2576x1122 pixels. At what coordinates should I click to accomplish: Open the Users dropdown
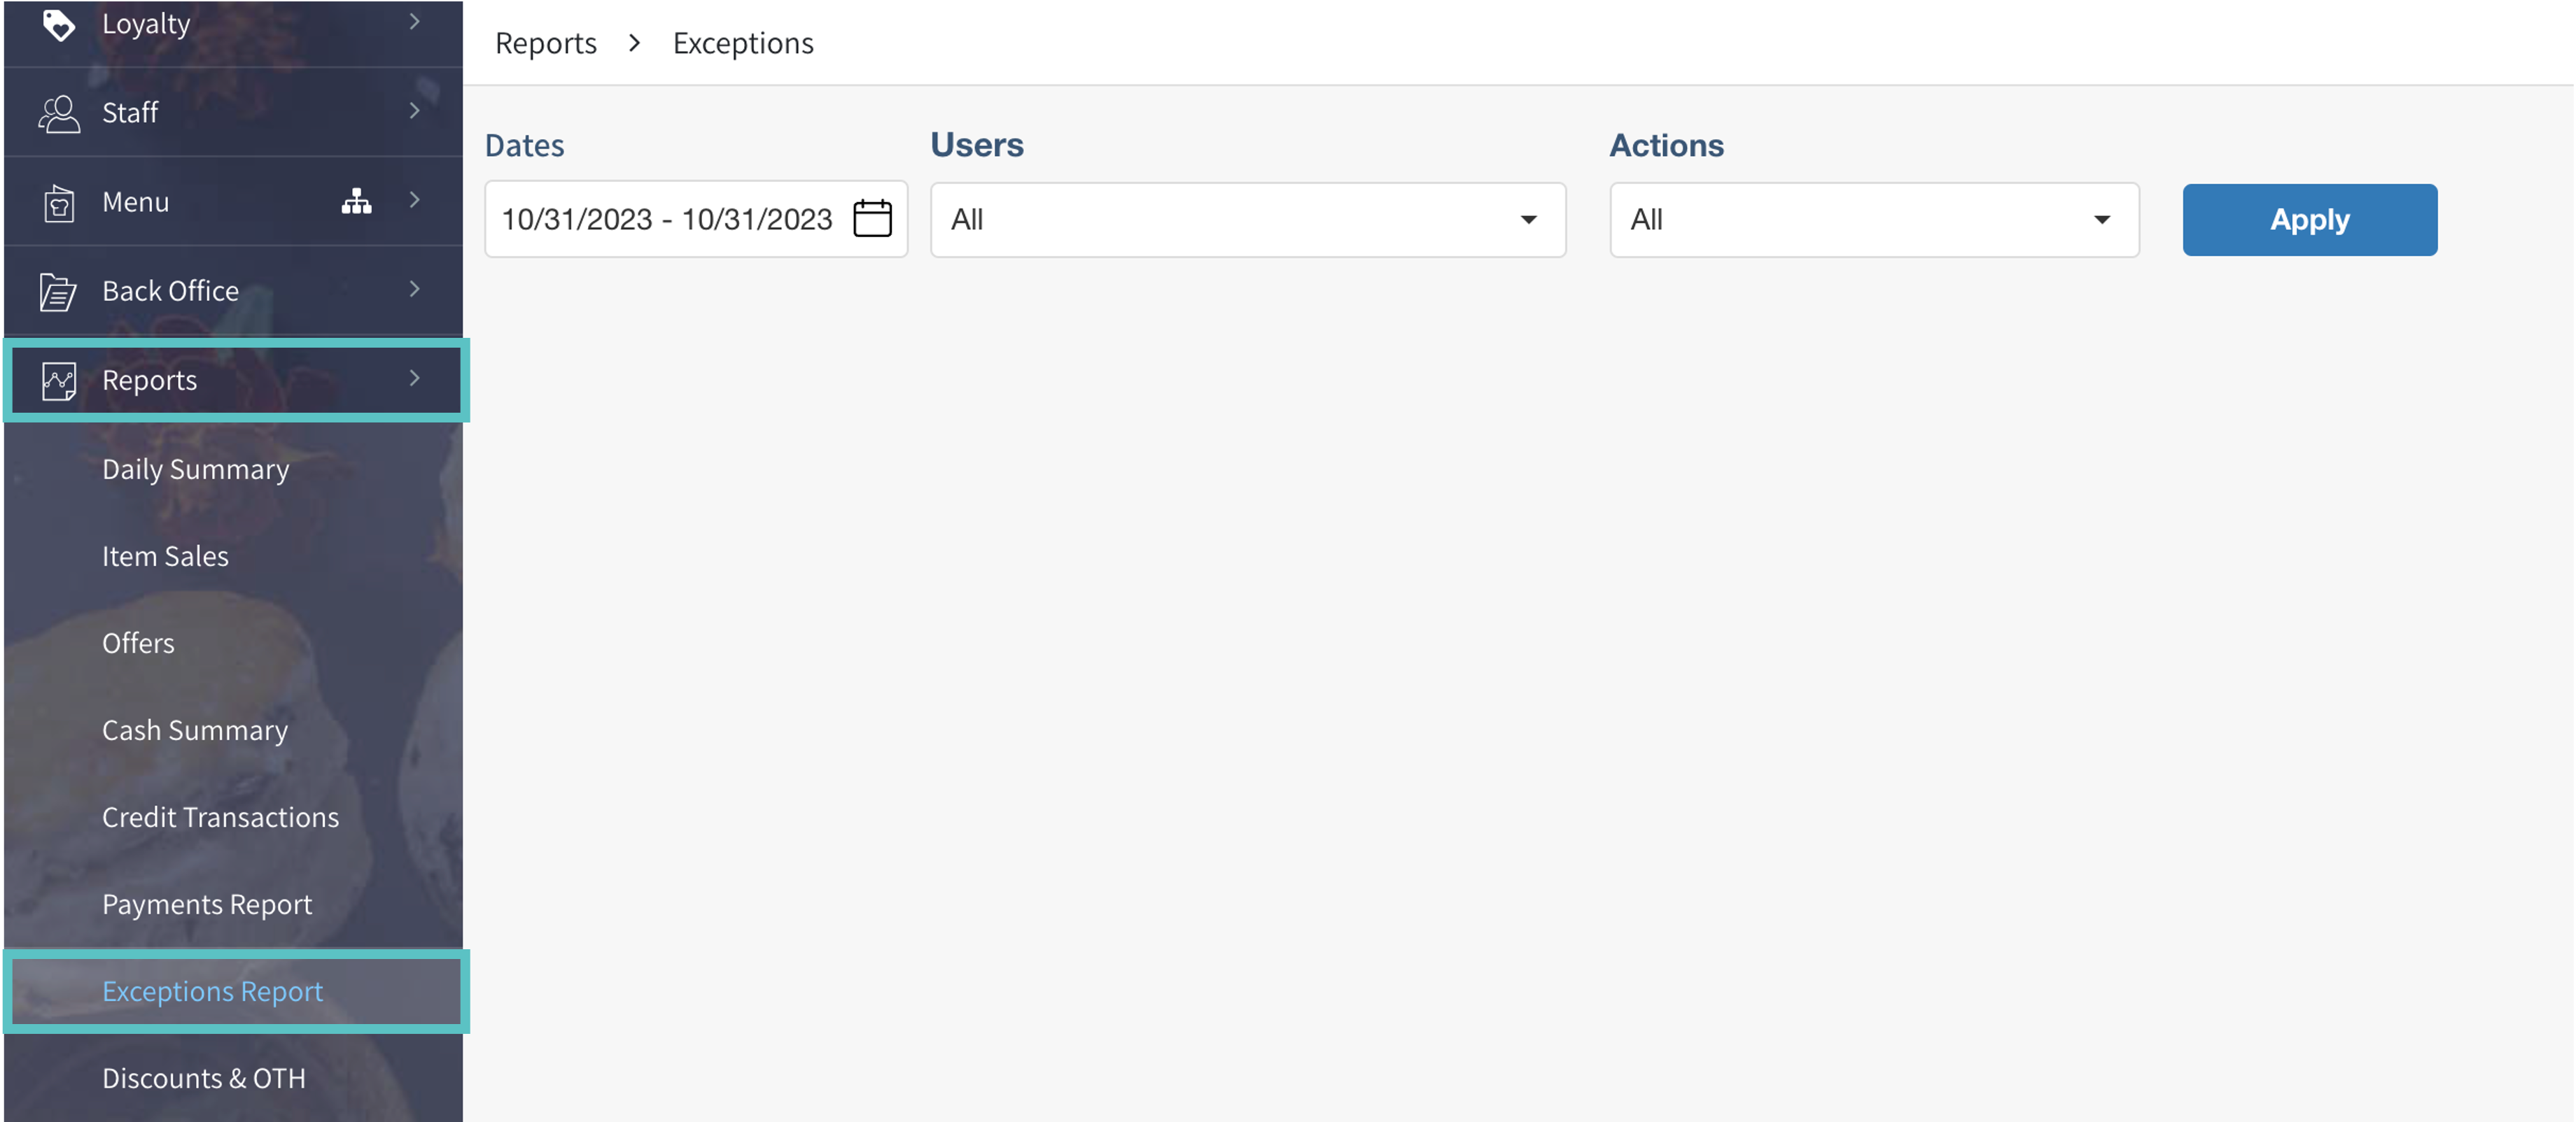pos(1247,220)
